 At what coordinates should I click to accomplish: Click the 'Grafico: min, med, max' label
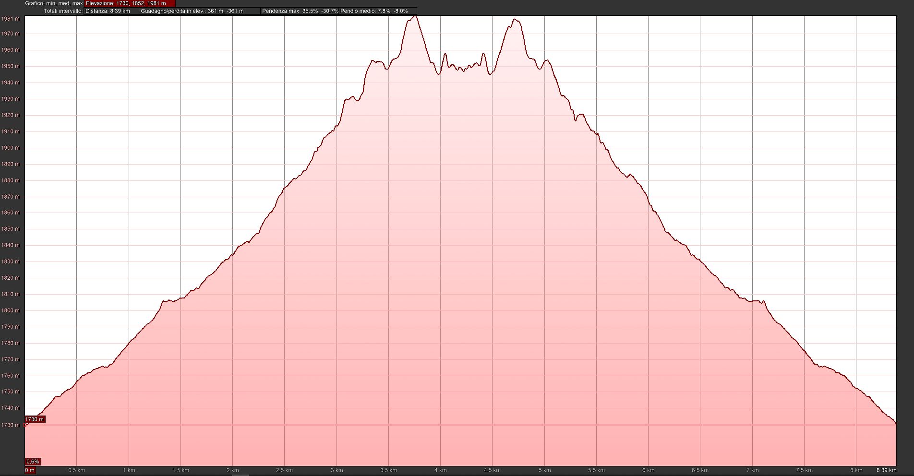tap(54, 3)
